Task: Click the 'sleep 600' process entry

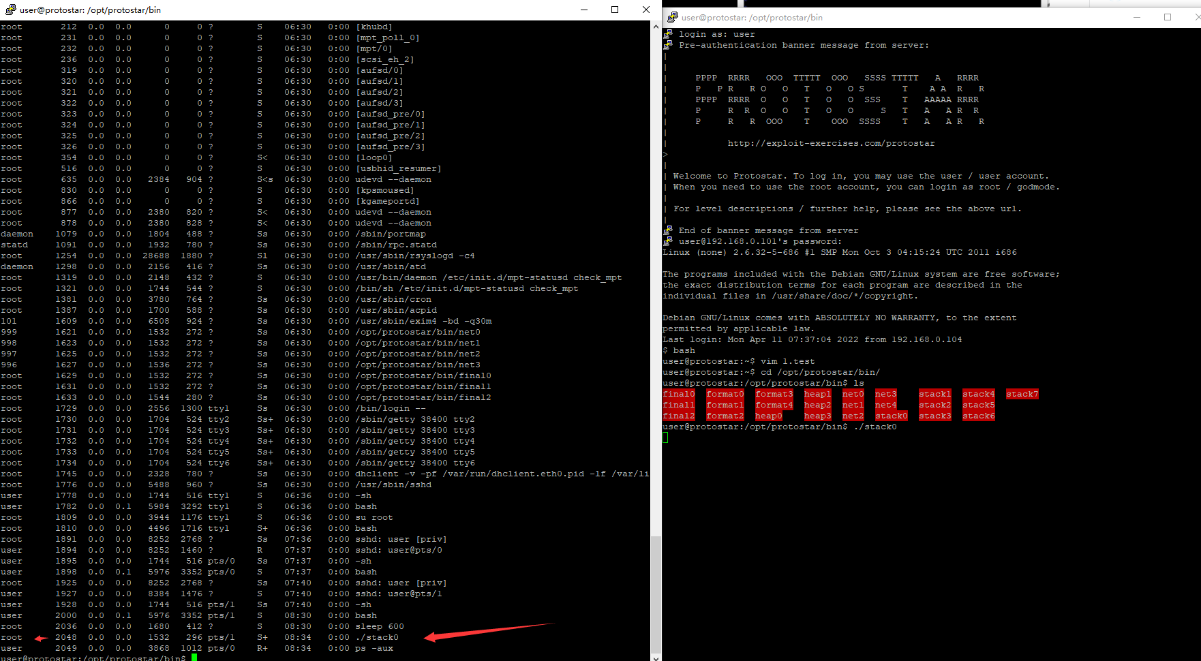Action: pyautogui.click(x=380, y=626)
